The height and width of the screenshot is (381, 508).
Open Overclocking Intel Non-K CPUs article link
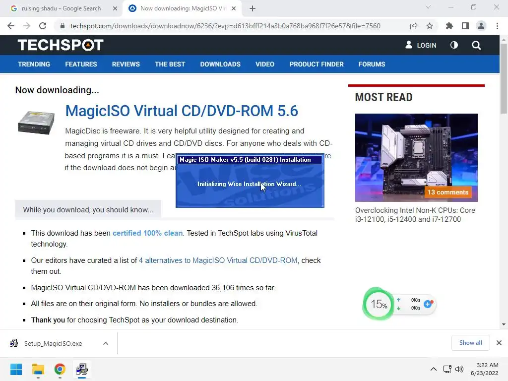click(x=415, y=214)
